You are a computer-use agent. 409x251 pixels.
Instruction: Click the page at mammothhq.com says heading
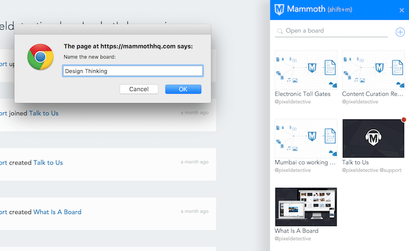click(129, 46)
